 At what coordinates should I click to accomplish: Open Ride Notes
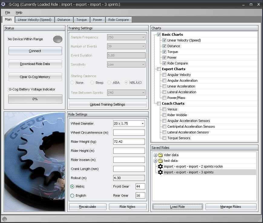point(127,207)
